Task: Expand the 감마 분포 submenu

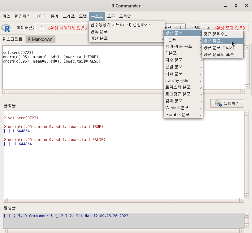Action: click(x=183, y=101)
